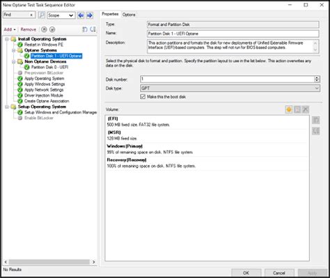Increase or decrease Disk number with the spinner
Image resolution: width=330 pixels, height=278 pixels.
pos(317,79)
